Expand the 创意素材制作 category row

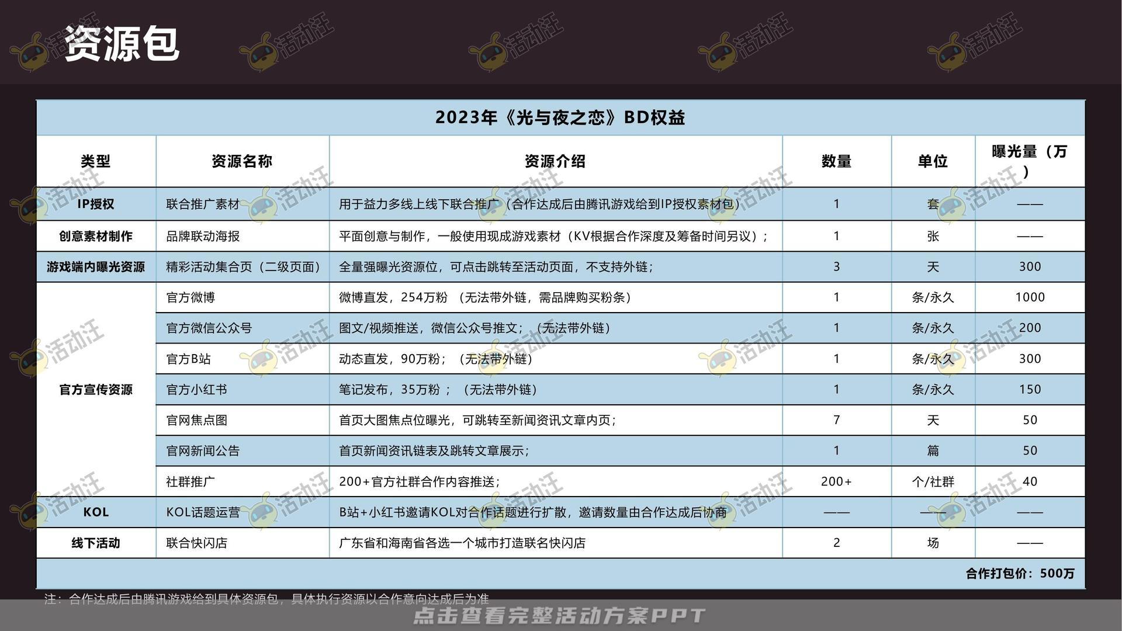tap(97, 236)
